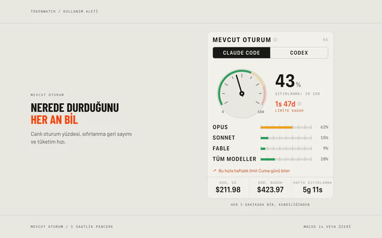Viewport: 382px width, 238px height.
Task: Click the '5S' label in card header
Action: (325, 40)
